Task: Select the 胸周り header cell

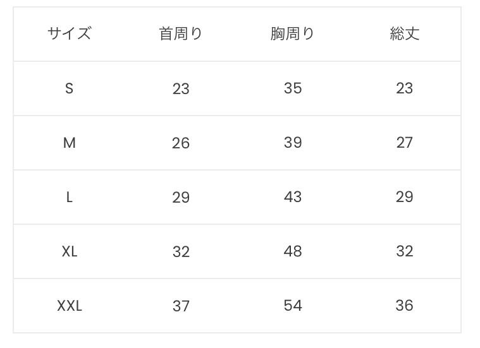Action: coord(292,34)
